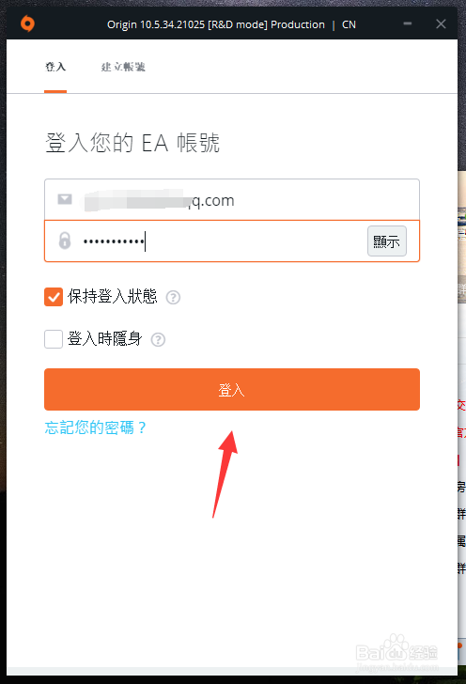466x684 pixels.
Task: Click the Origin logo in the title bar
Action: [x=27, y=23]
